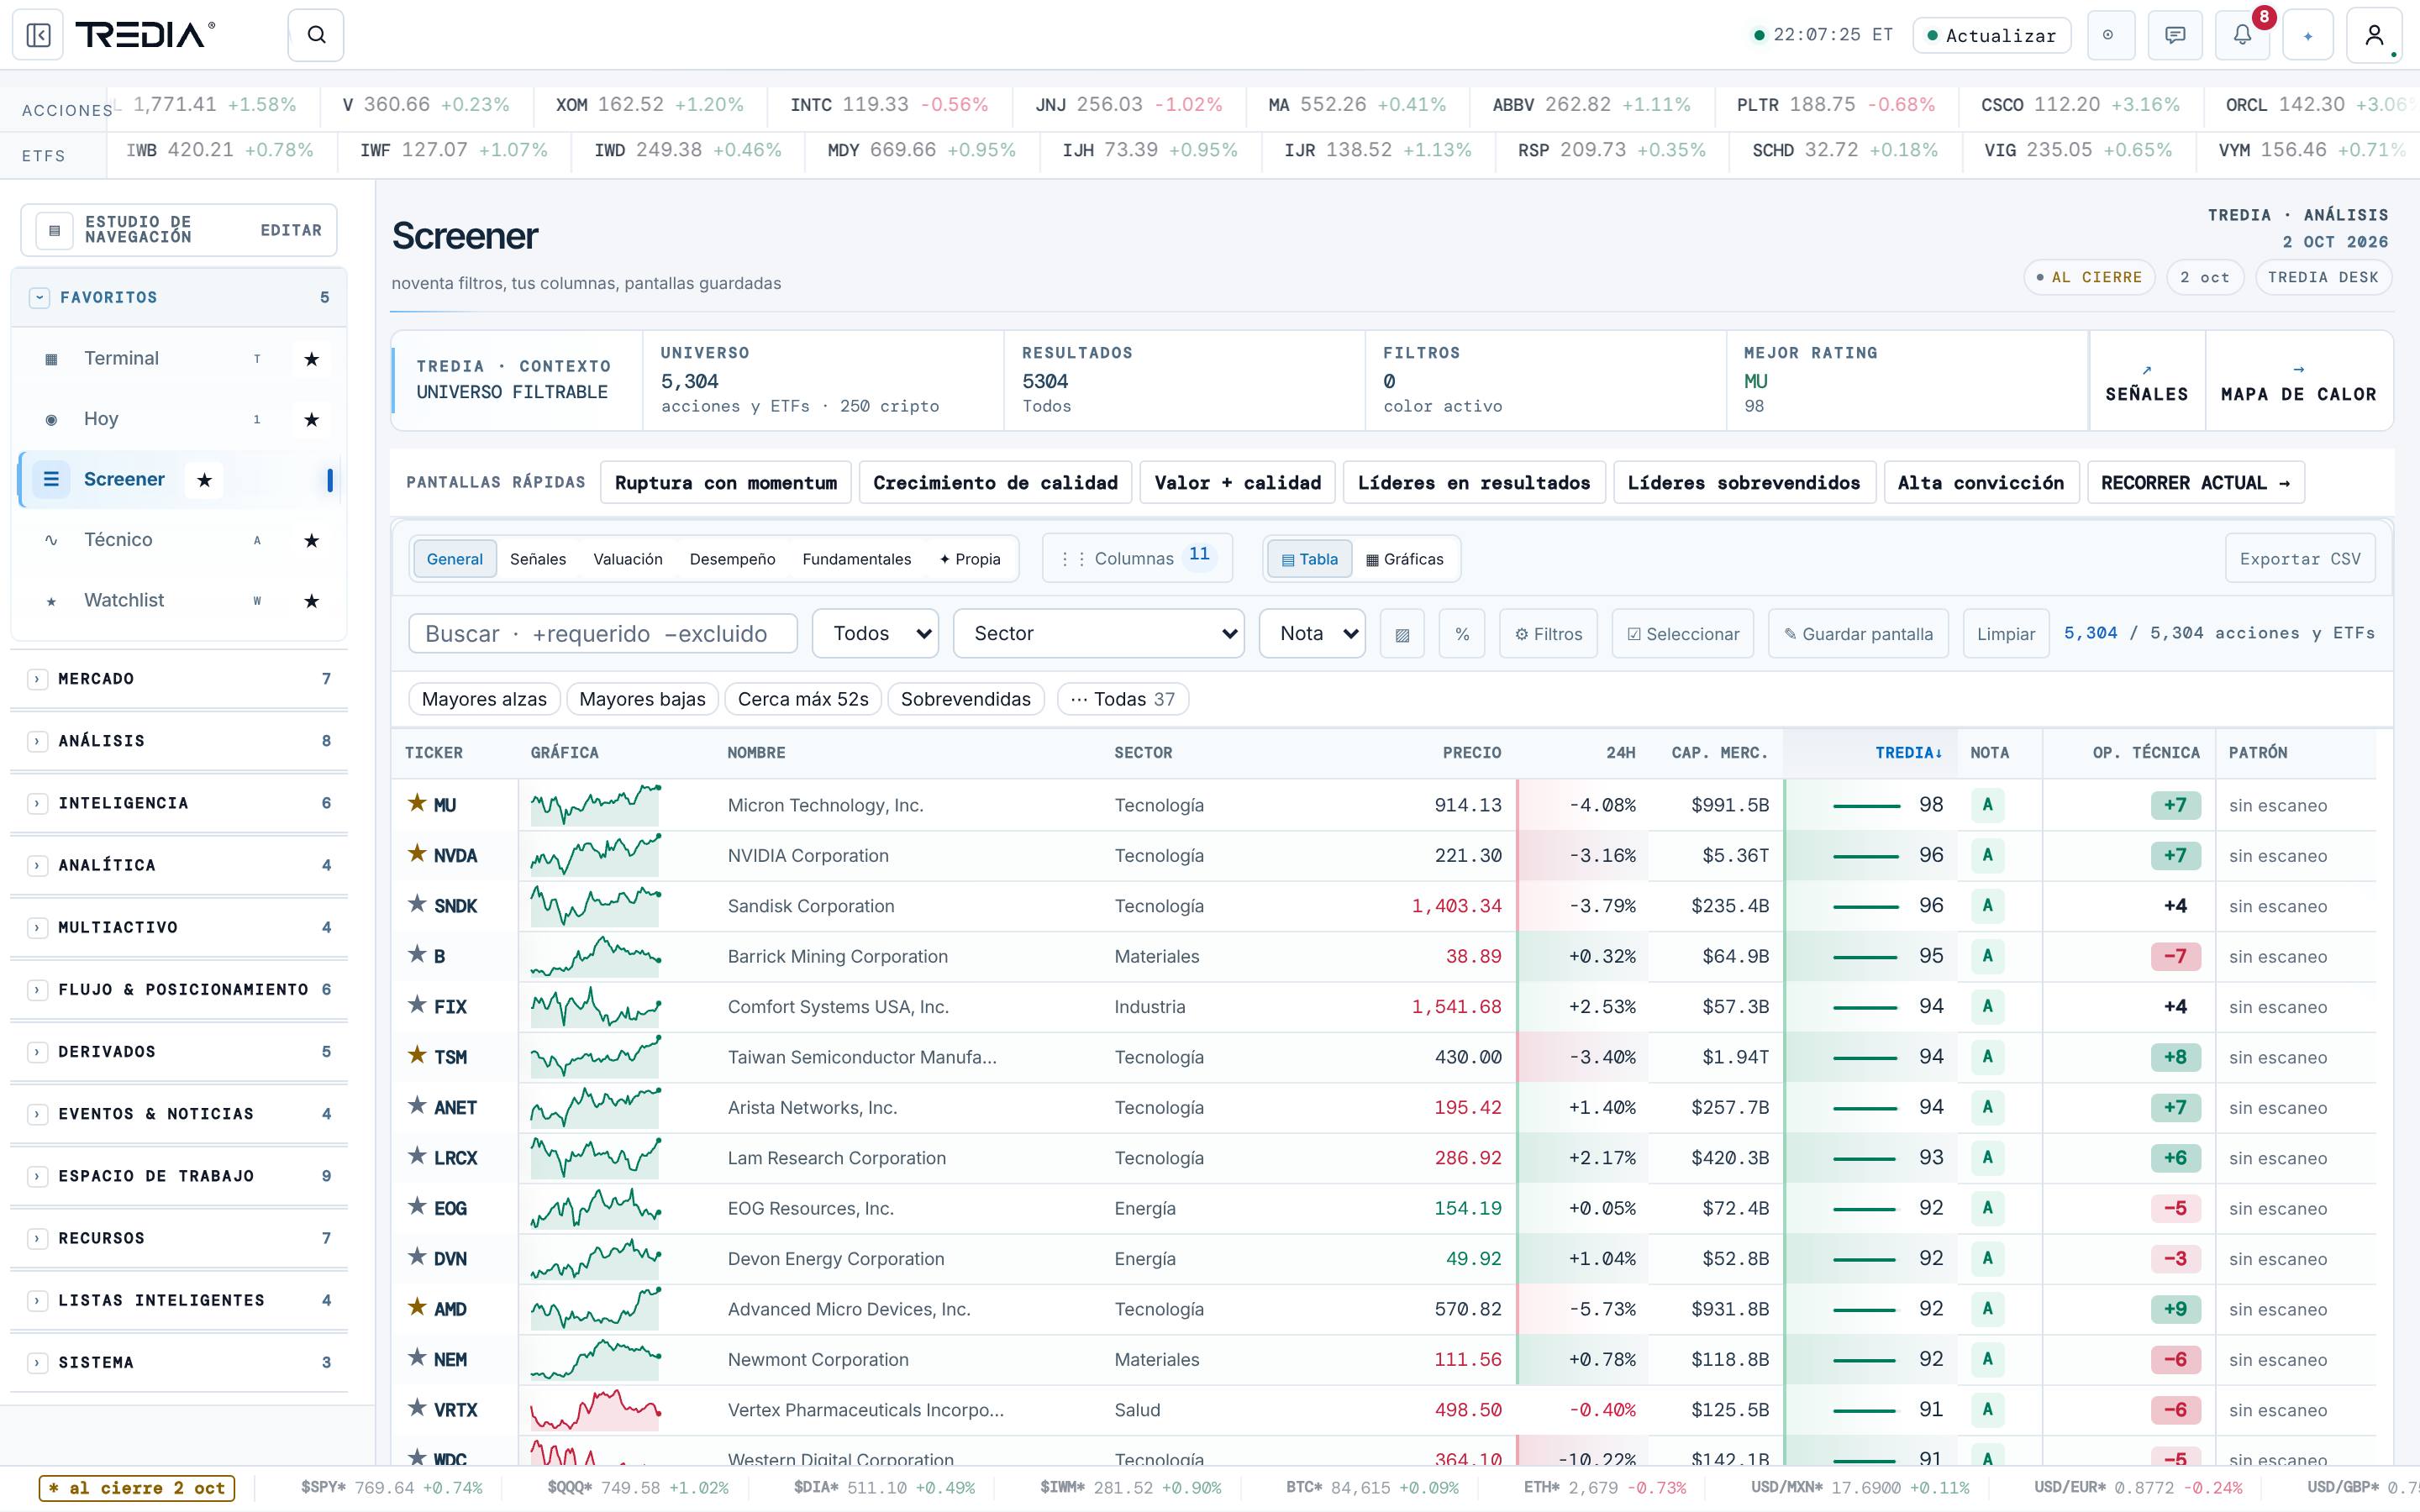Open Ruptura con momentum quick screen
2420x1512 pixels.
(x=726, y=483)
